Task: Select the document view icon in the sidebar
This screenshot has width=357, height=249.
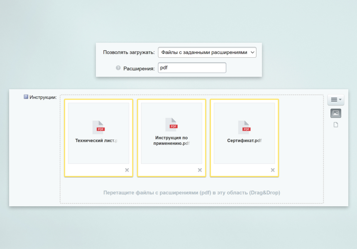Action: [x=335, y=124]
